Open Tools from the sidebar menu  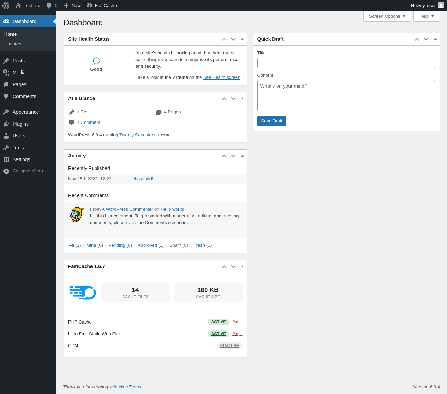coord(18,148)
